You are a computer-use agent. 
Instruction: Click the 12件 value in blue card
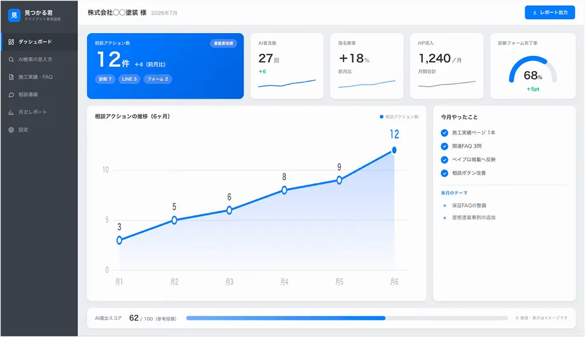pos(113,60)
